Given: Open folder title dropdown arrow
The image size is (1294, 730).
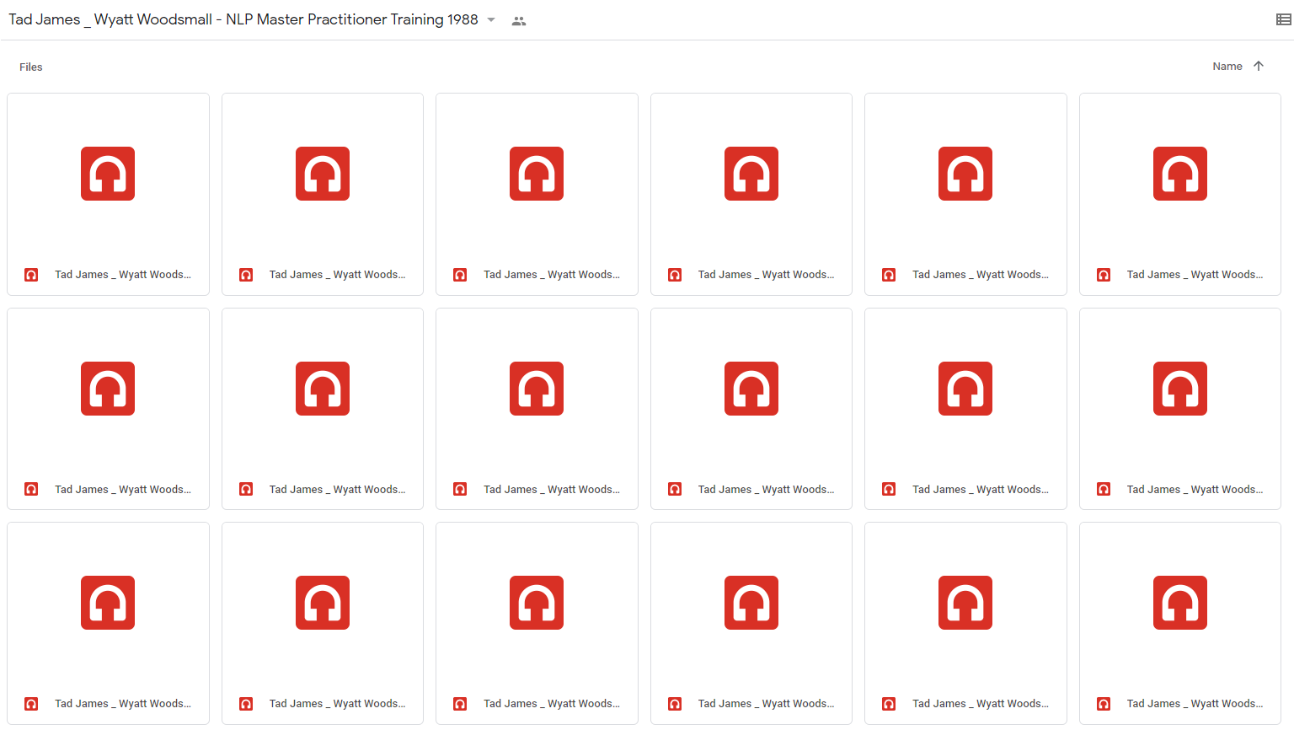Looking at the screenshot, I should click(491, 19).
